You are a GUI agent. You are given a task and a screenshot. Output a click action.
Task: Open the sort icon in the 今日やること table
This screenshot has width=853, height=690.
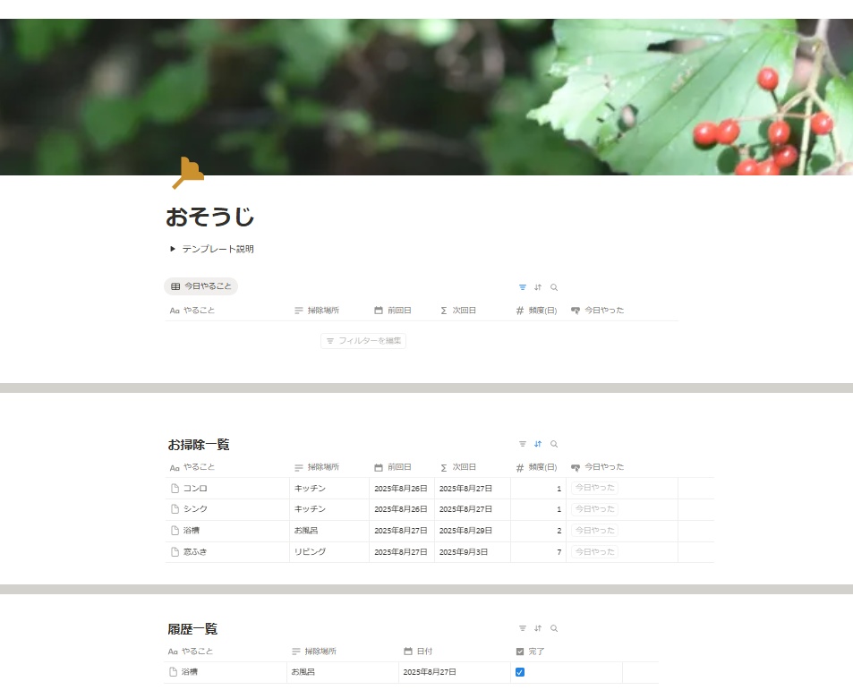(x=538, y=287)
